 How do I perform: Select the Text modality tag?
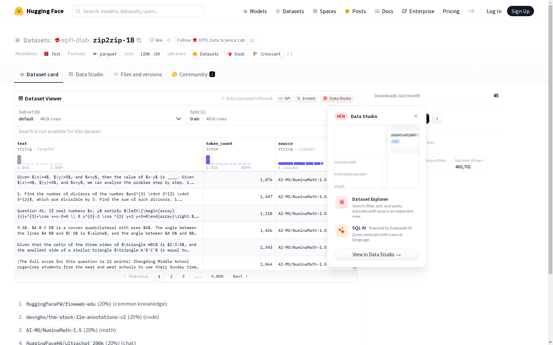click(52, 54)
